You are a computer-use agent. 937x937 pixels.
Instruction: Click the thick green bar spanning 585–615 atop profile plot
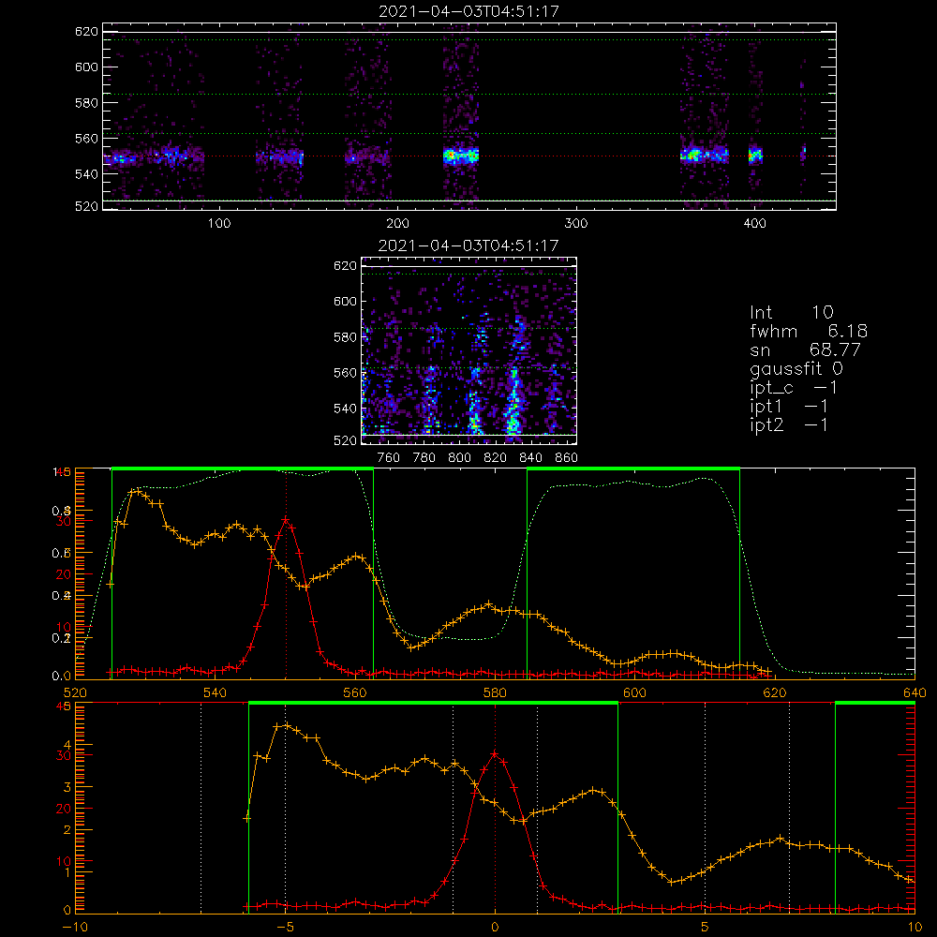click(633, 469)
